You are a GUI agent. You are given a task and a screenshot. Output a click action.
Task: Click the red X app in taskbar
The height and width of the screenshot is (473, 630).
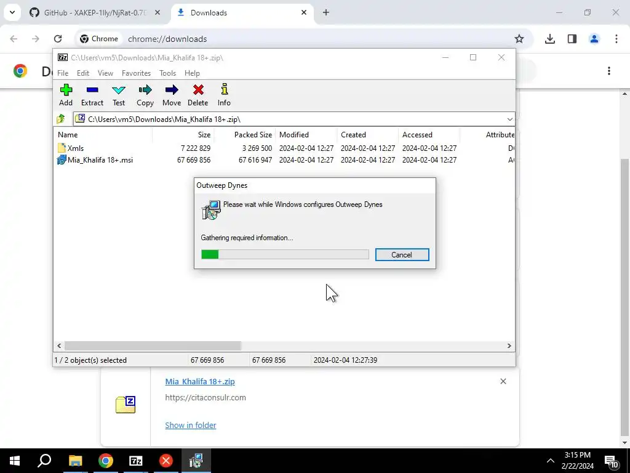pos(165,461)
